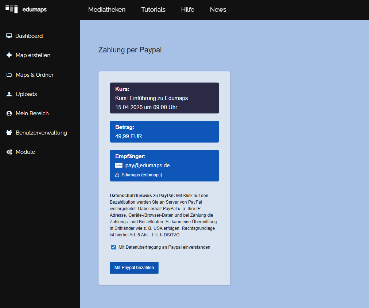Click the plus icon for Map erstellen
The image size is (369, 308).
point(9,55)
